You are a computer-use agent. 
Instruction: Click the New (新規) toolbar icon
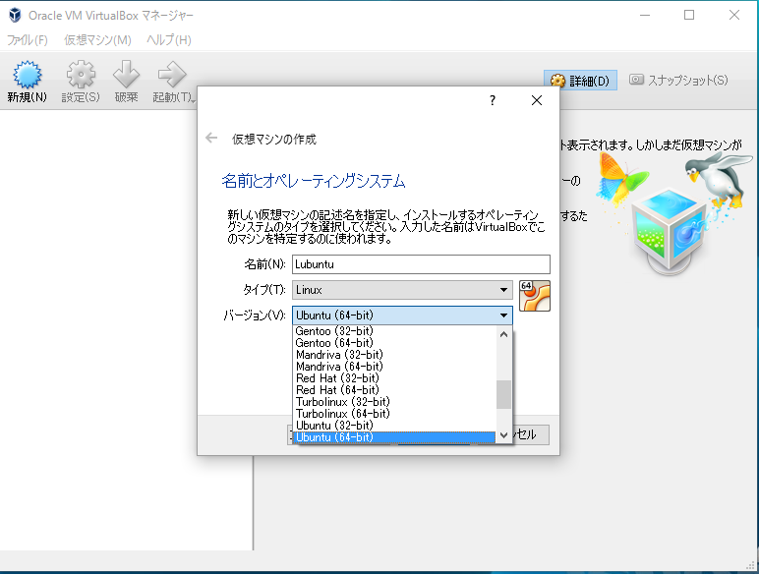coord(28,75)
